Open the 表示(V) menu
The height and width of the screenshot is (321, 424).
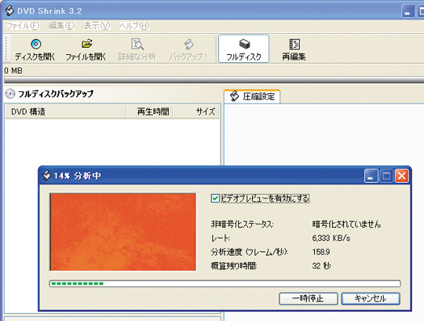click(97, 26)
